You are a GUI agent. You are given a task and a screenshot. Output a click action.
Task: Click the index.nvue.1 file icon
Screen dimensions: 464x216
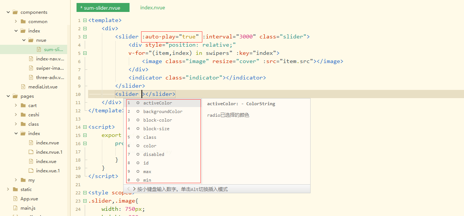31,152
